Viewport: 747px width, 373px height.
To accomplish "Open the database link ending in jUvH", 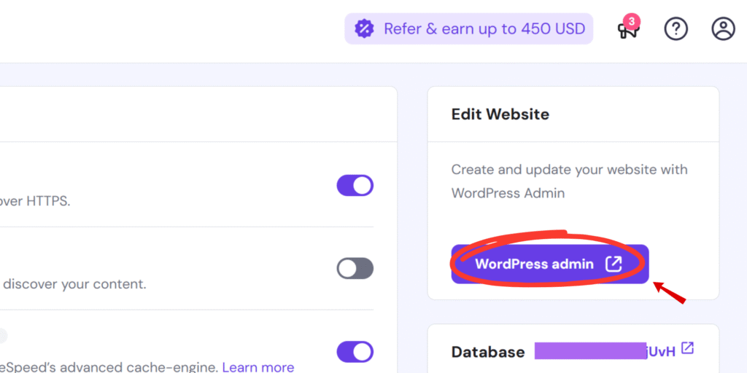I will (x=660, y=352).
